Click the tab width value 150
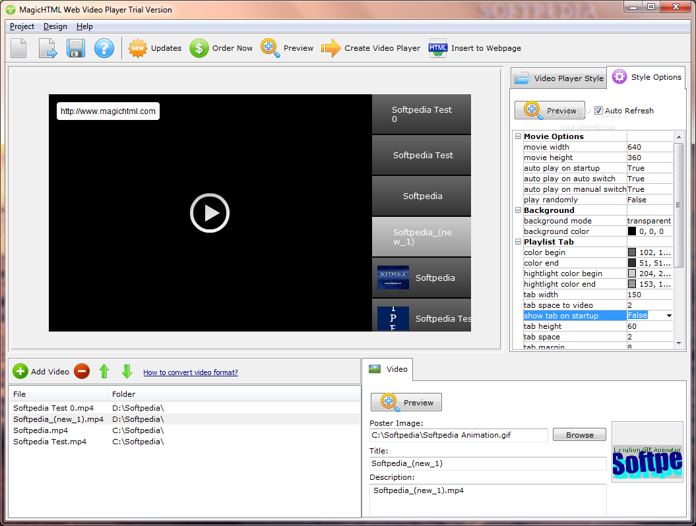 pyautogui.click(x=650, y=295)
